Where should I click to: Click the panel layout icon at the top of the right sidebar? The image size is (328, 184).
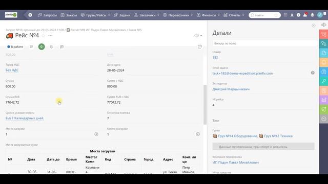click(323, 25)
